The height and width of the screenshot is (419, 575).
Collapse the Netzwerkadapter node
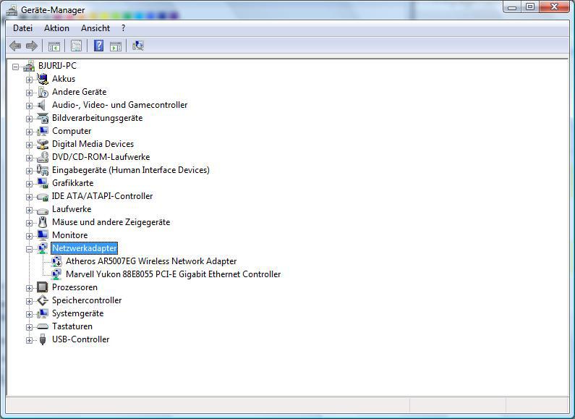tap(29, 249)
